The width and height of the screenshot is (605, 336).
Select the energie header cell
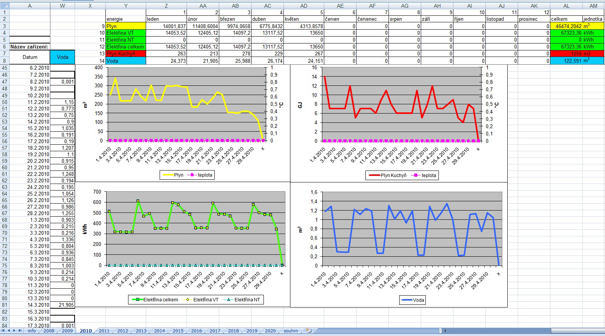(126, 19)
